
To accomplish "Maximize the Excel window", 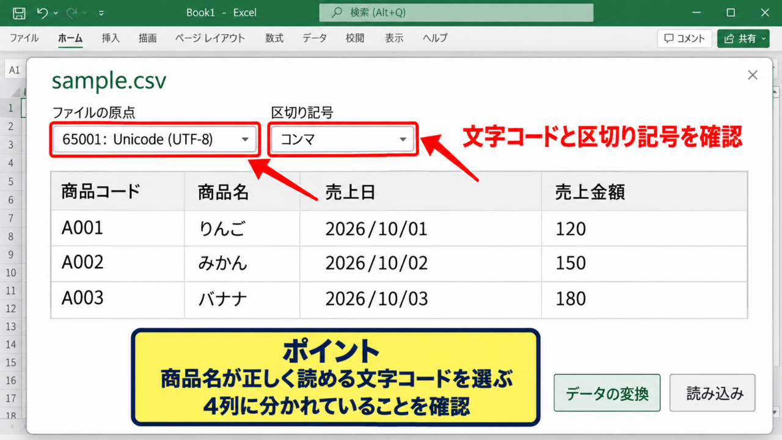I will (x=731, y=12).
